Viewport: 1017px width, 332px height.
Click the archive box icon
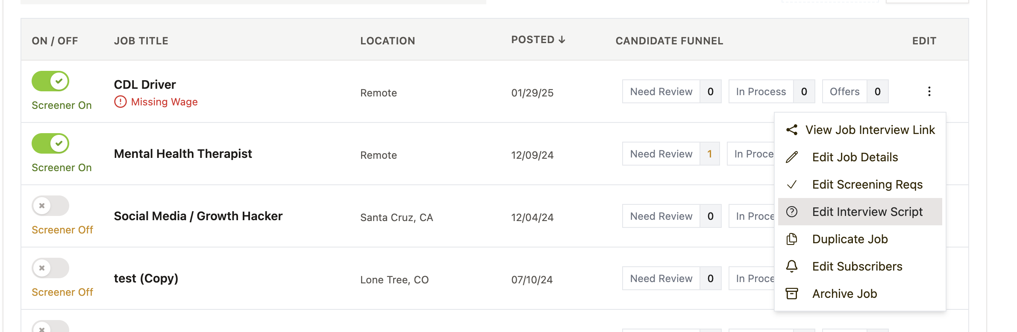[x=792, y=294]
